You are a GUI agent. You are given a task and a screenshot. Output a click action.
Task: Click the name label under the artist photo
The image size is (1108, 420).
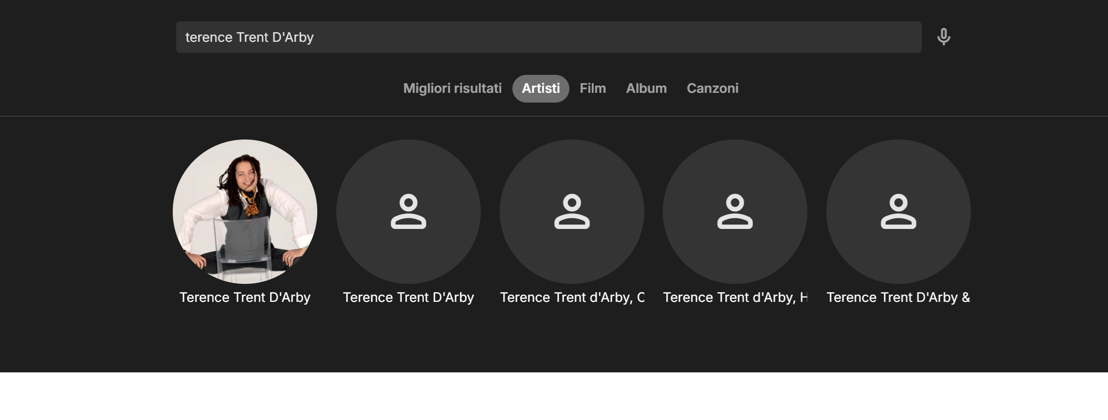(x=245, y=297)
